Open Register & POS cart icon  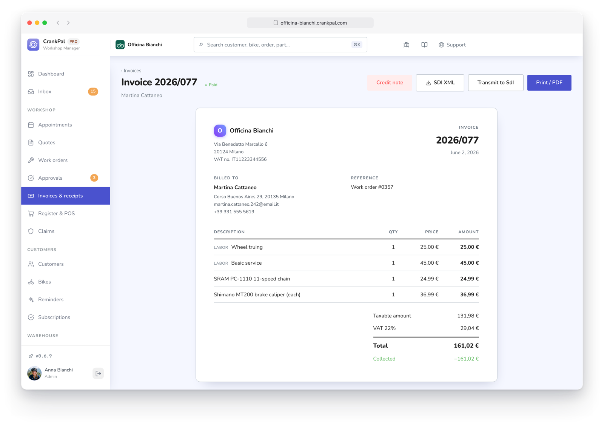(x=31, y=214)
